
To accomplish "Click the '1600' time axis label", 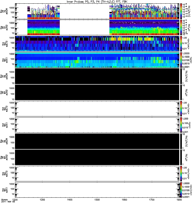I will [x=124, y=200].
